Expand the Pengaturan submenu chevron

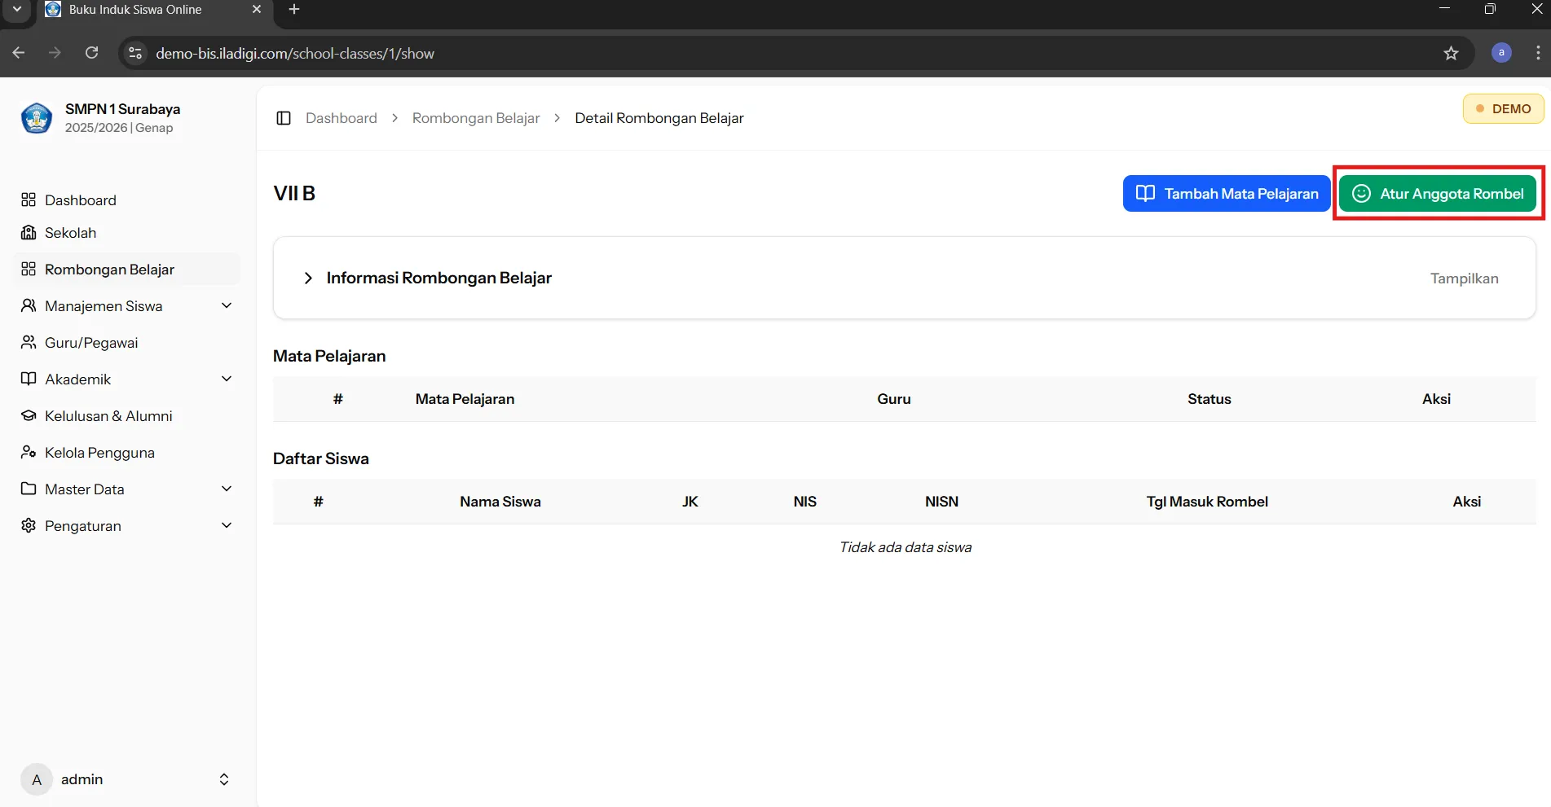tap(227, 525)
